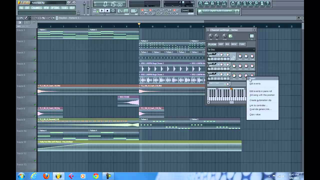Viewport: 320px width, 180px height.
Task: Select the playlist paint brush tool
Action: point(29,18)
